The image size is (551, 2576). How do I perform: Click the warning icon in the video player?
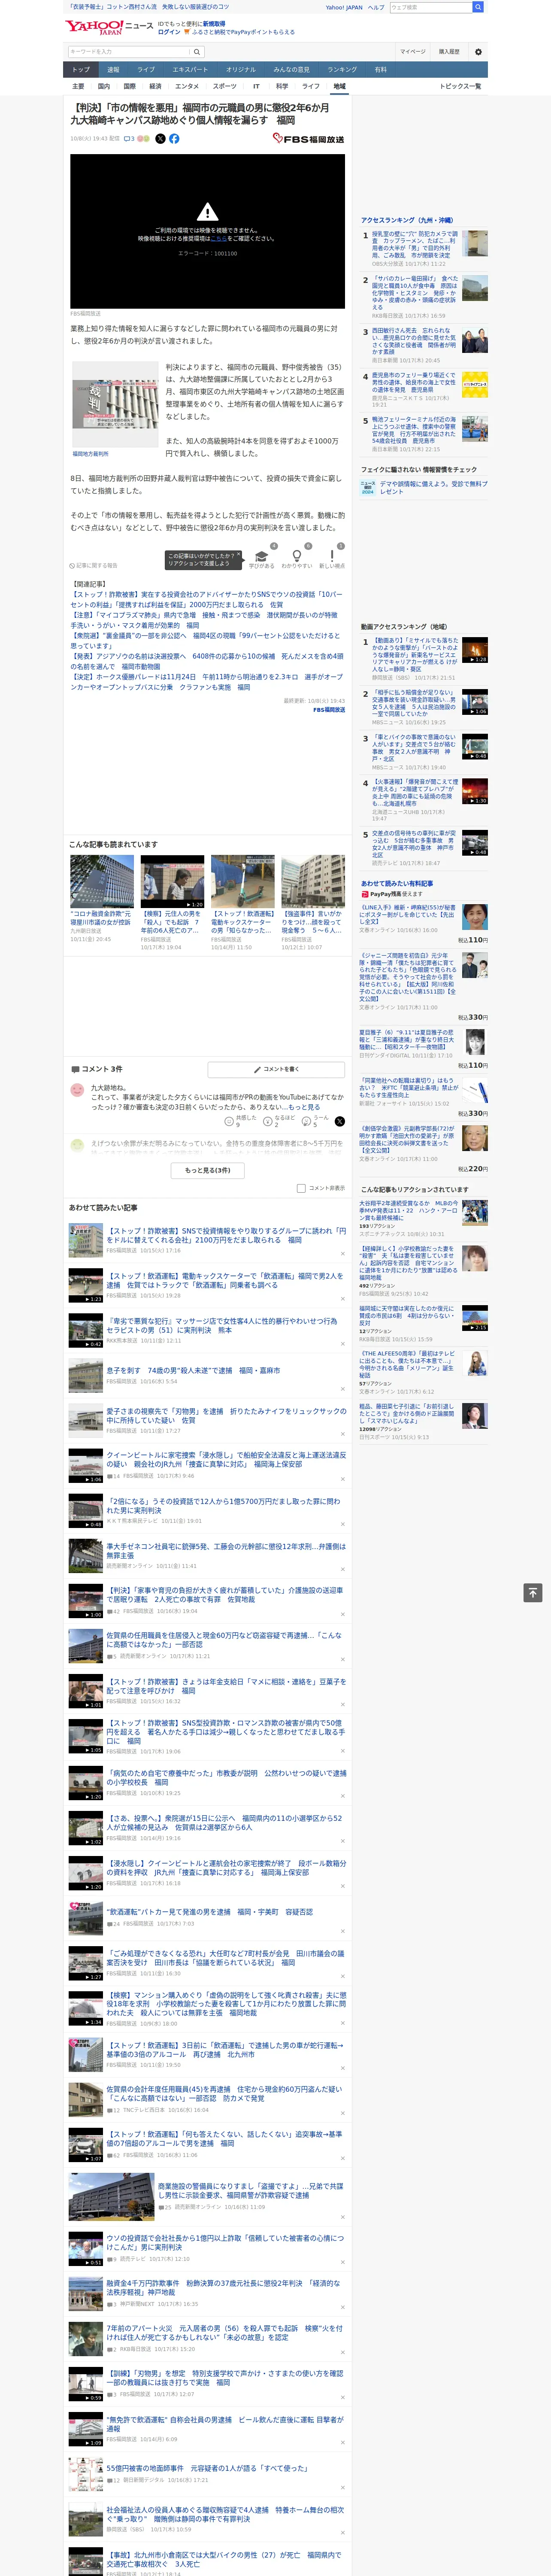coord(207,212)
